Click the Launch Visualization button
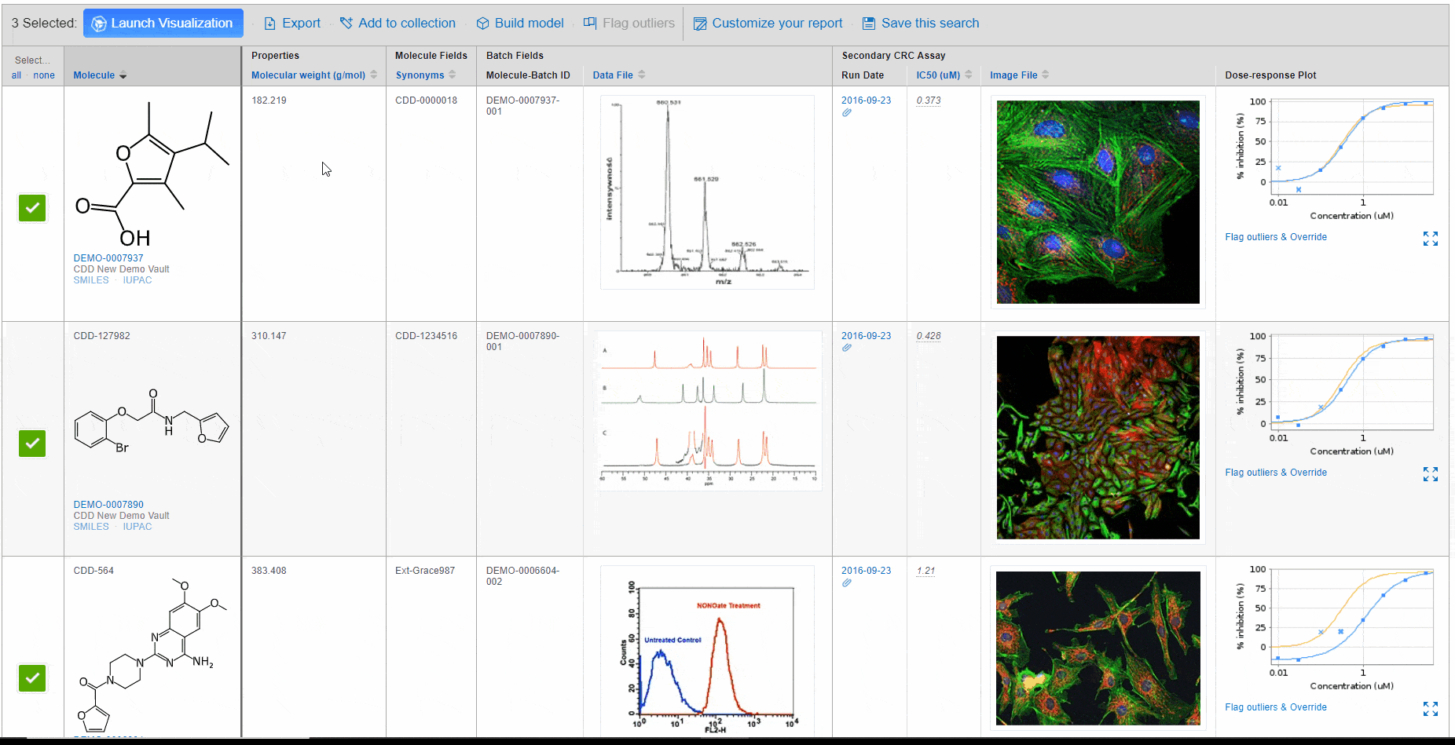This screenshot has width=1455, height=745. (x=163, y=23)
